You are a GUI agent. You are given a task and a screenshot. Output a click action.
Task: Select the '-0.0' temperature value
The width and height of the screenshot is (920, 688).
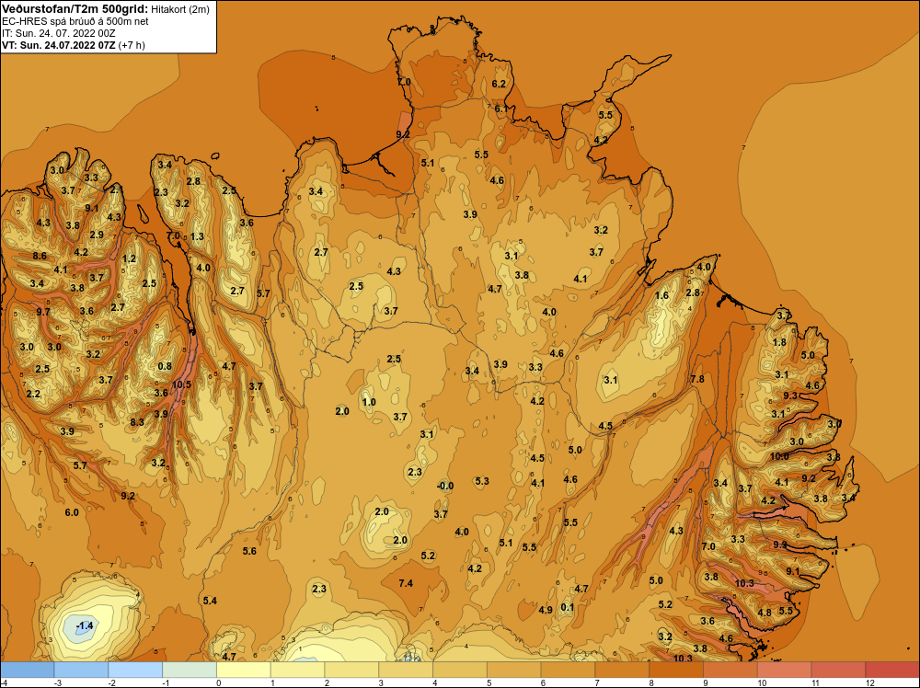tap(445, 486)
